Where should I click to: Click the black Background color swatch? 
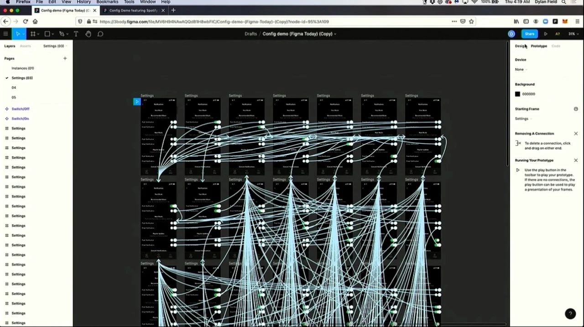pos(517,94)
